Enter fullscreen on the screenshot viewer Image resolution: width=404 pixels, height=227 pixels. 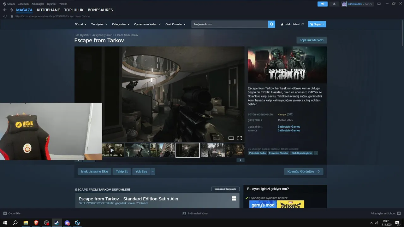pyautogui.click(x=240, y=138)
